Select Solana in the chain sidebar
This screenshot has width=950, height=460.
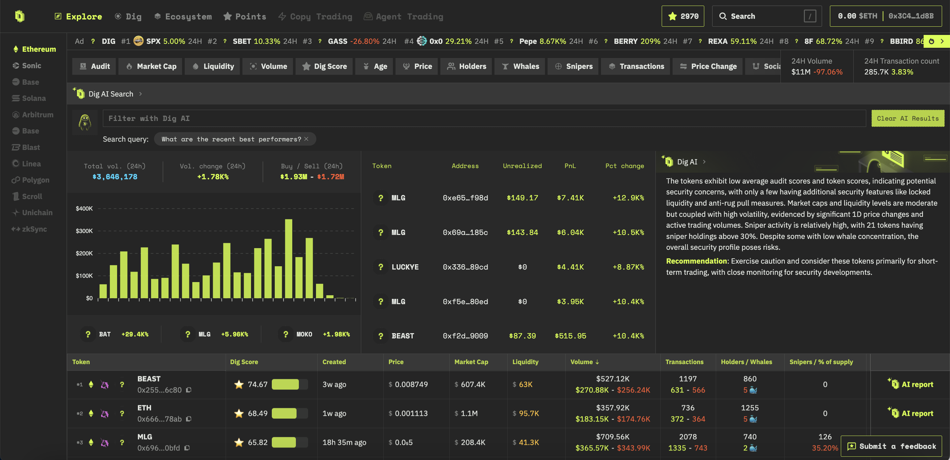click(34, 98)
